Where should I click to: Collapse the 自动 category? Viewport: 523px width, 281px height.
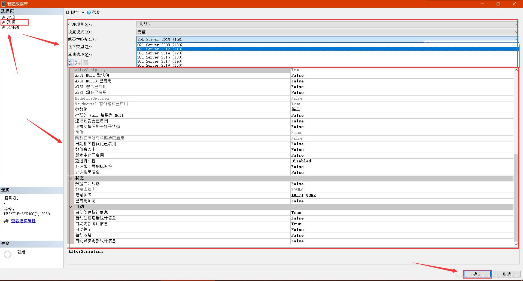pyautogui.click(x=71, y=207)
